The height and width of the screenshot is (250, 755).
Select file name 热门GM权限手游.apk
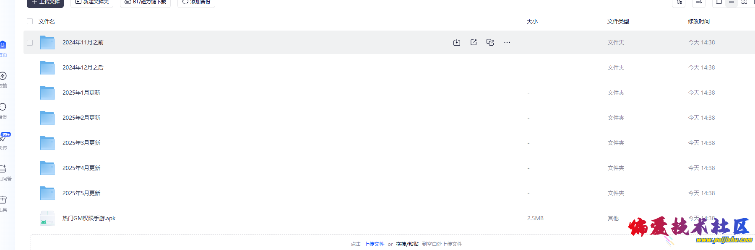click(89, 218)
